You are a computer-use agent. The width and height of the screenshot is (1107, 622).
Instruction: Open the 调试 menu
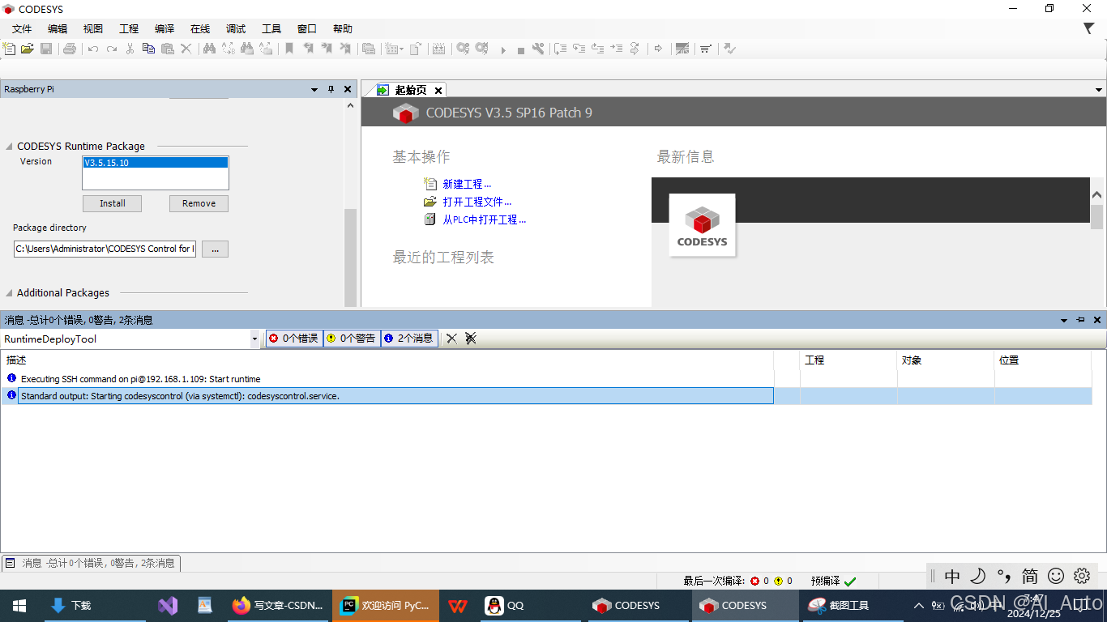(236, 29)
